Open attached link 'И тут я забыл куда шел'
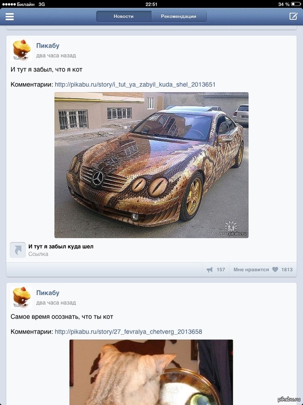Viewport: 303px width, 405px height. (61, 247)
